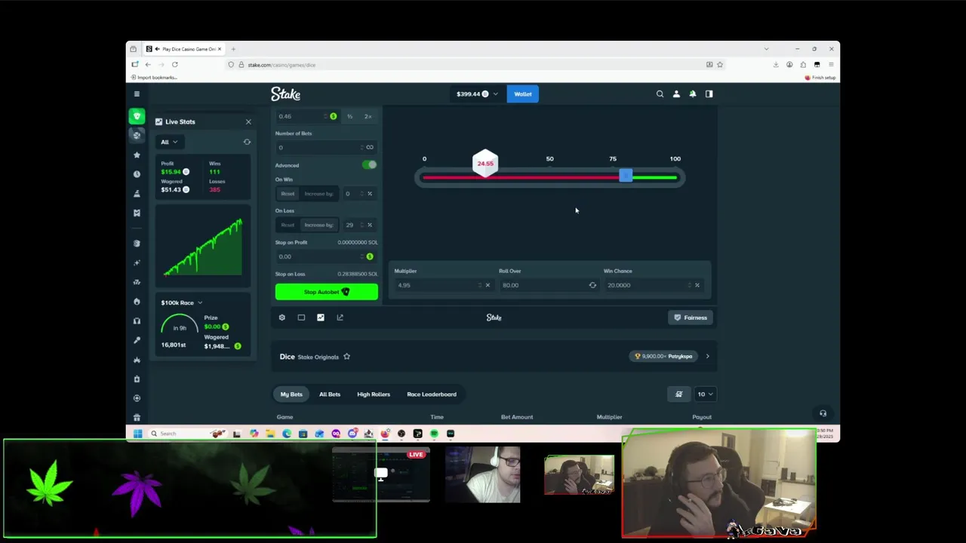Switch to All Bets tab

click(x=330, y=394)
